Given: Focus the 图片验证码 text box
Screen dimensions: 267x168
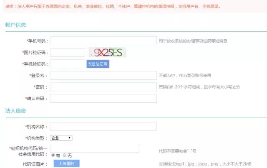Looking at the screenshot, I should (x=68, y=52).
